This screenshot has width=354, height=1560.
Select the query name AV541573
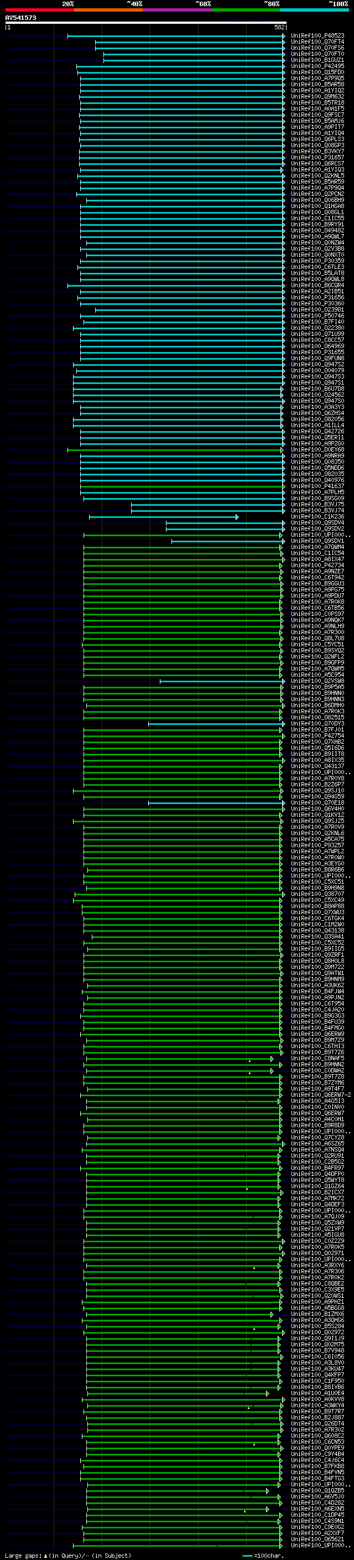pyautogui.click(x=20, y=18)
